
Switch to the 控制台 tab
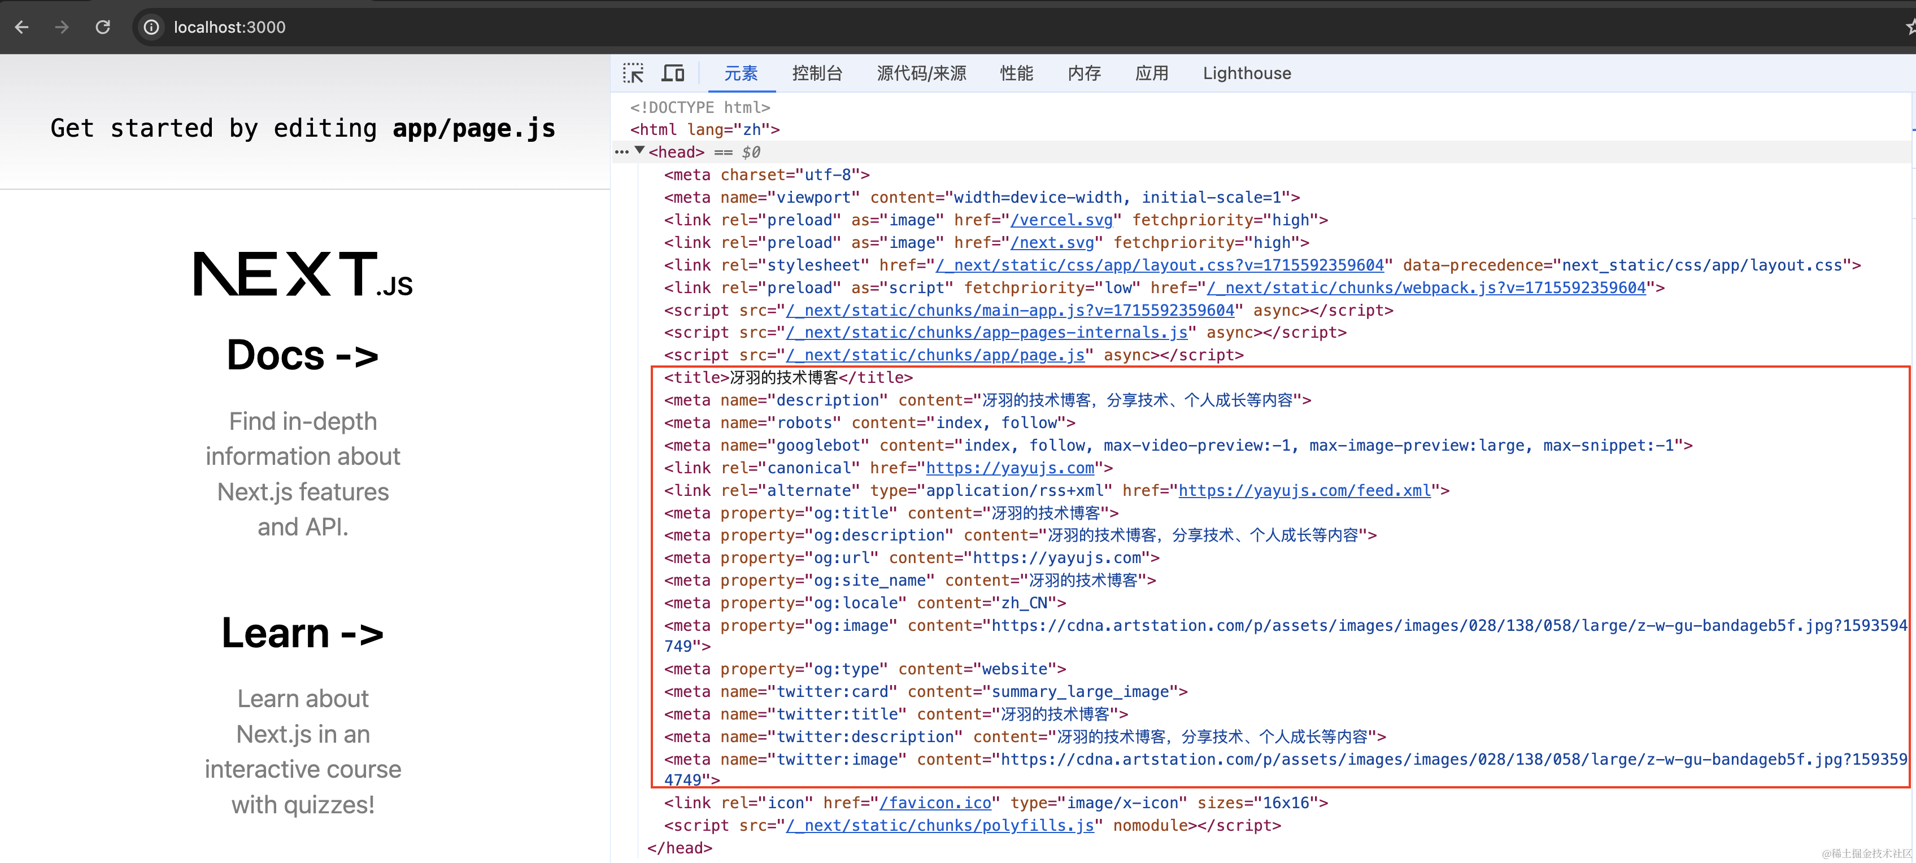click(817, 73)
